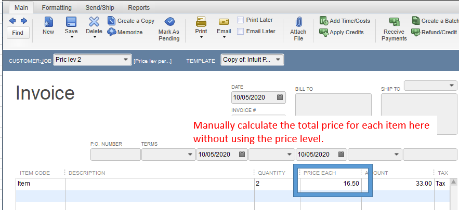Click Quantity column header
The image size is (459, 210).
[x=271, y=173]
